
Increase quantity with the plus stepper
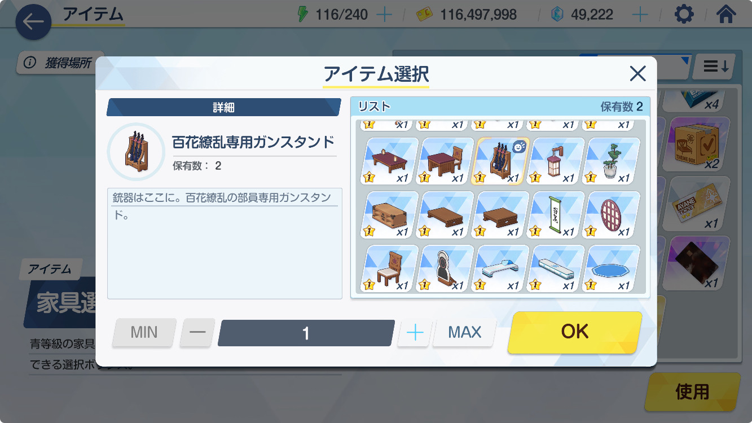pyautogui.click(x=415, y=332)
